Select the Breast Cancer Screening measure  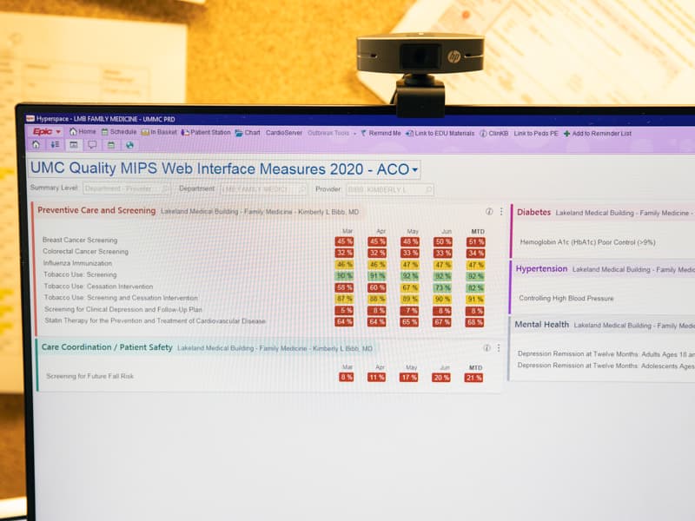[x=80, y=241]
